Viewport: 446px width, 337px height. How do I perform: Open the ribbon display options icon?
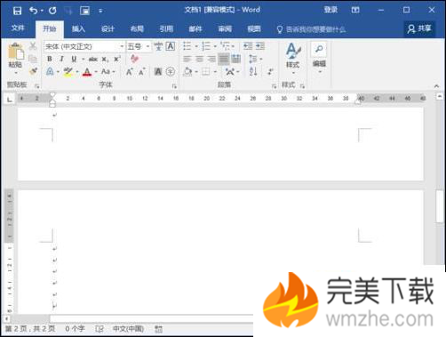(x=355, y=11)
